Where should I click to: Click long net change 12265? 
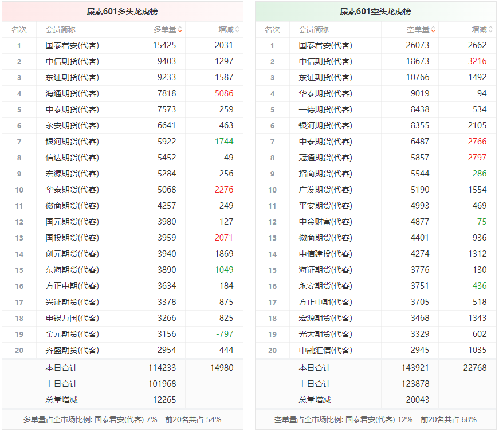[164, 400]
